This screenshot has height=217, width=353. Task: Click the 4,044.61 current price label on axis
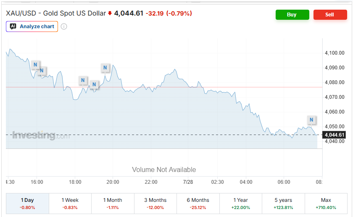[334, 135]
